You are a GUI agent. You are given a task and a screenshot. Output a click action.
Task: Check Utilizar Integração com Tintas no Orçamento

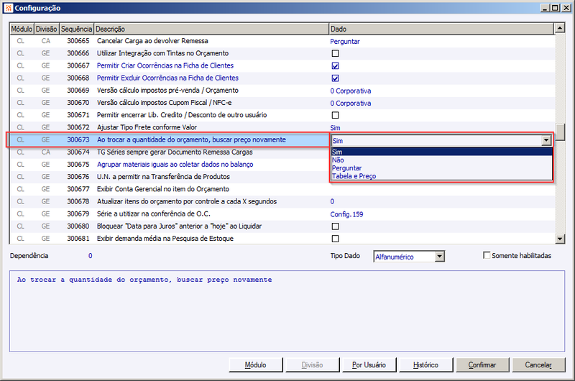[x=335, y=53]
